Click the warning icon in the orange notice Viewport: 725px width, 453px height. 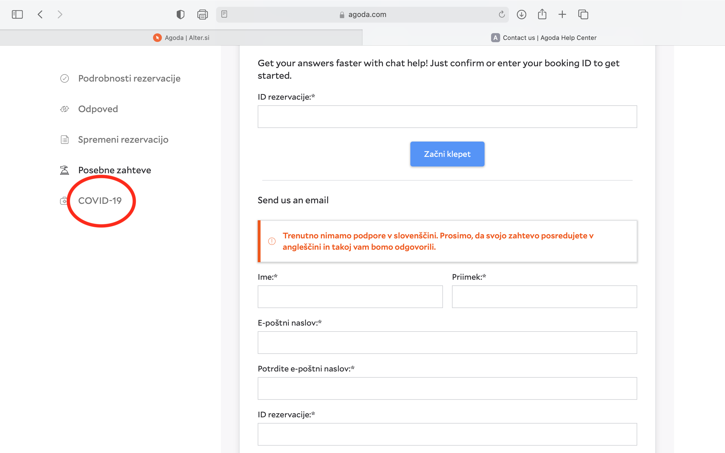pos(272,241)
